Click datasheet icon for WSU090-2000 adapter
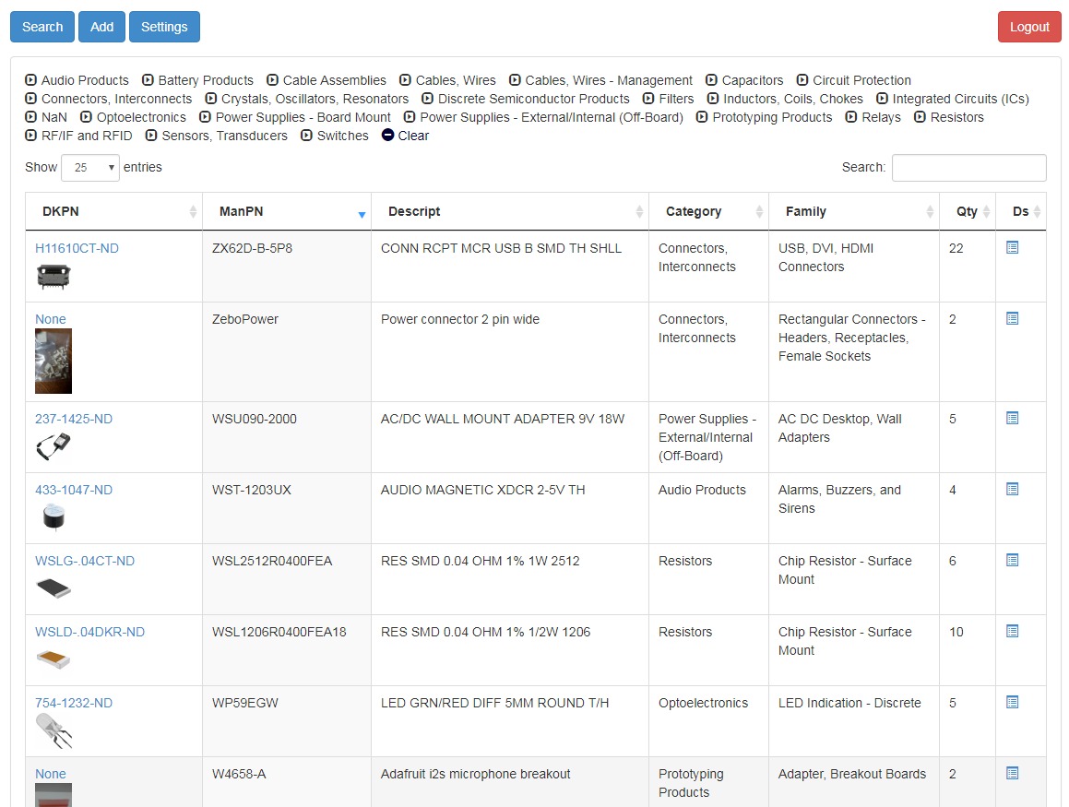Viewport: 1069px width, 807px height. click(1012, 419)
